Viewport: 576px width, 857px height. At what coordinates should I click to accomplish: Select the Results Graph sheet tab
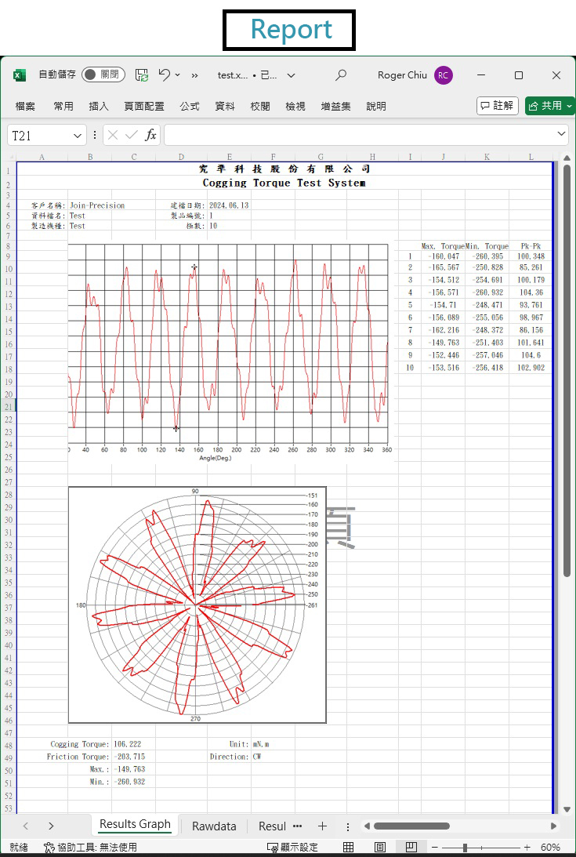tap(135, 825)
